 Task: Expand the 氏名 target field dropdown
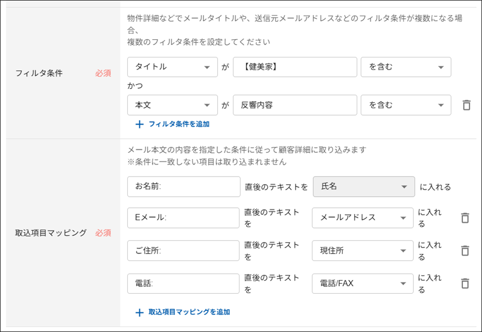click(364, 187)
